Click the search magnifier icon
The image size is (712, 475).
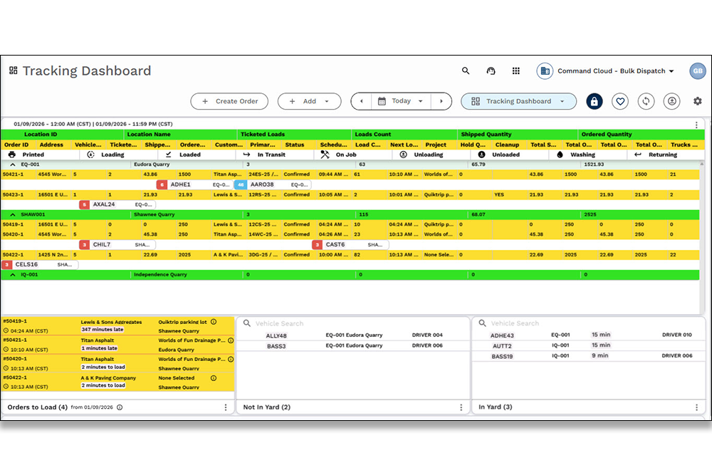(466, 71)
